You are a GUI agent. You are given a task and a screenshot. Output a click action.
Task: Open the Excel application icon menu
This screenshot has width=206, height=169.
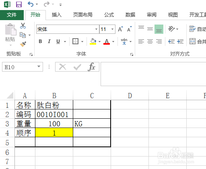tap(7, 4)
